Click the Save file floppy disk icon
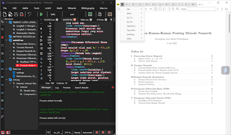The width and height of the screenshot is (231, 135). click(x=16, y=15)
